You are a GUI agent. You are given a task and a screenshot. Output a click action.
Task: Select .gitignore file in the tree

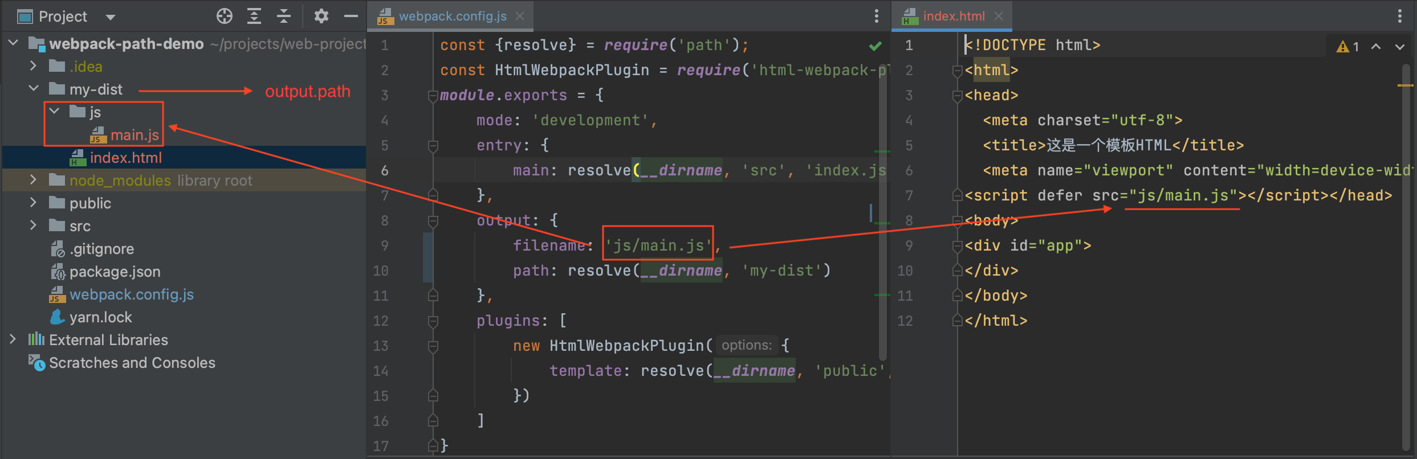(x=101, y=249)
